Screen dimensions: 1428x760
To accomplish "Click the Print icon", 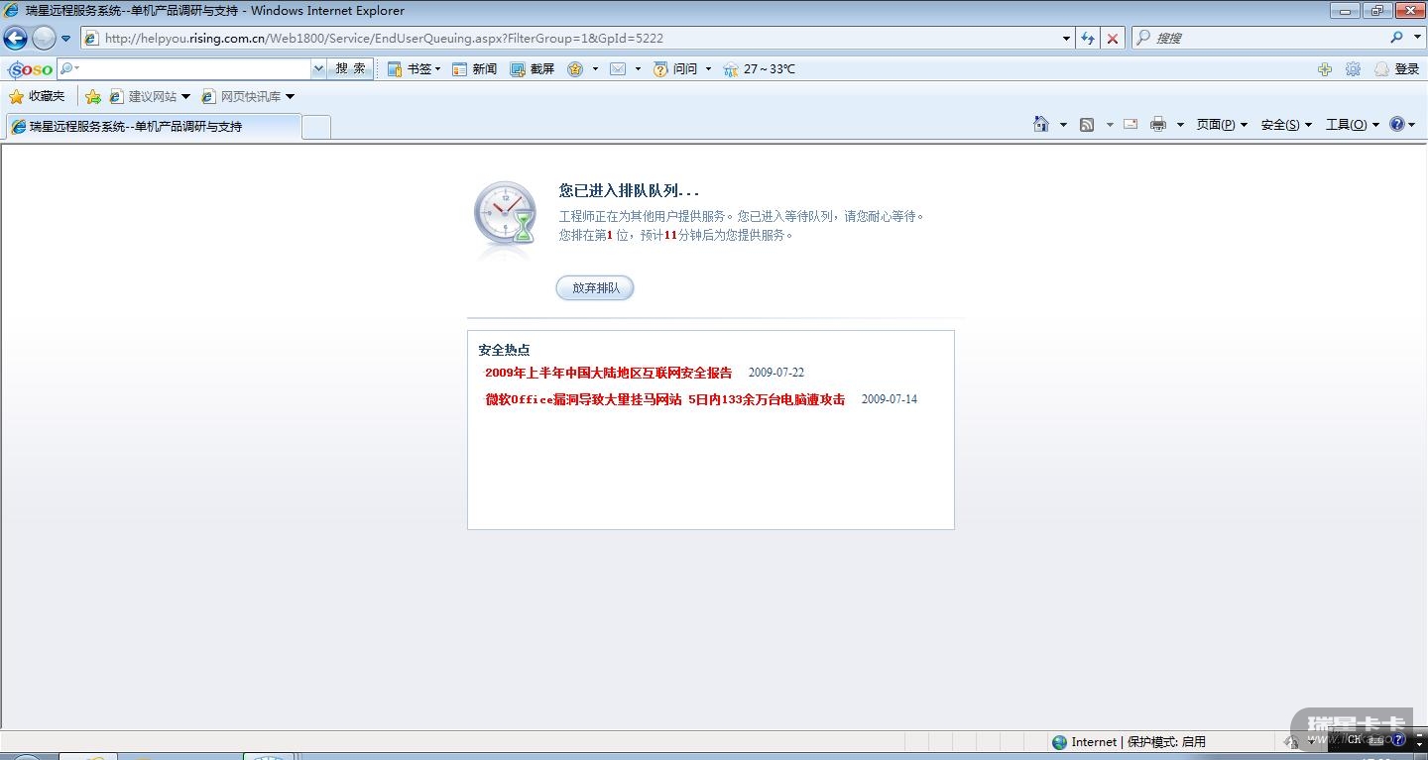I will click(1158, 125).
